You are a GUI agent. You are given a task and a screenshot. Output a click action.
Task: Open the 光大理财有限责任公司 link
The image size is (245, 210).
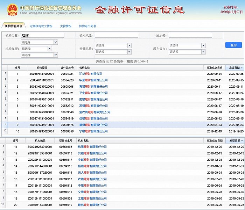(92, 173)
